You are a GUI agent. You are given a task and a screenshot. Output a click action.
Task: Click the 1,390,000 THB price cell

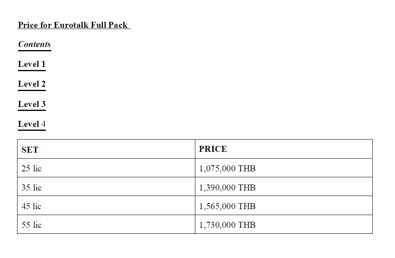pyautogui.click(x=284, y=187)
